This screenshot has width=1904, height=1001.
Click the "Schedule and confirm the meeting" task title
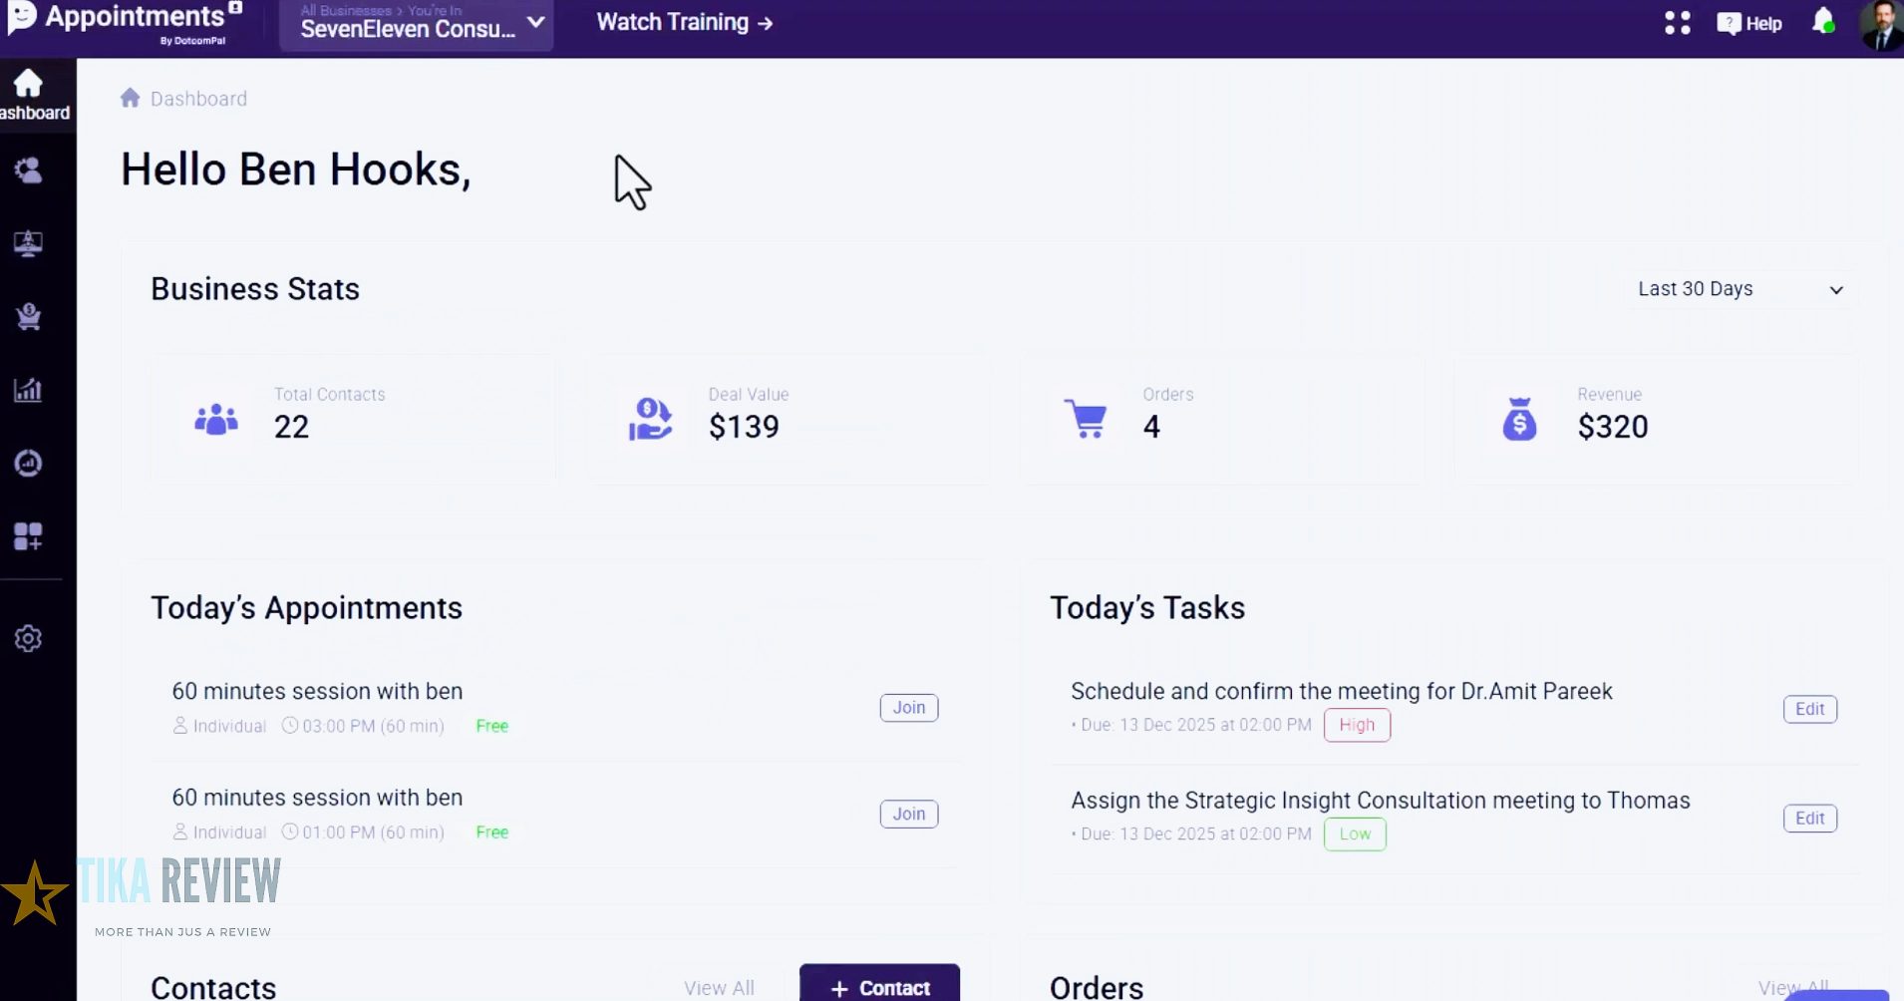pos(1342,691)
